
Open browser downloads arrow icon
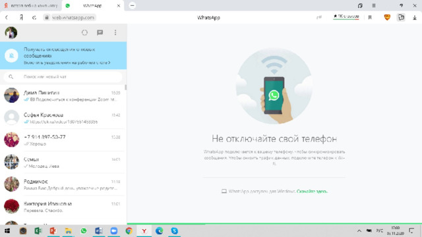tap(415, 18)
